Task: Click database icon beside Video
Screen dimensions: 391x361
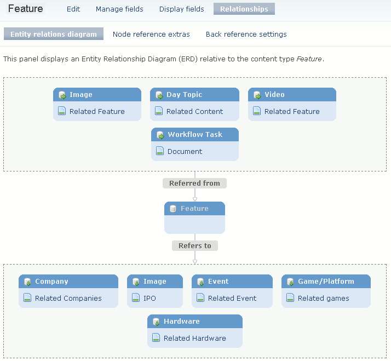Action: (x=257, y=95)
